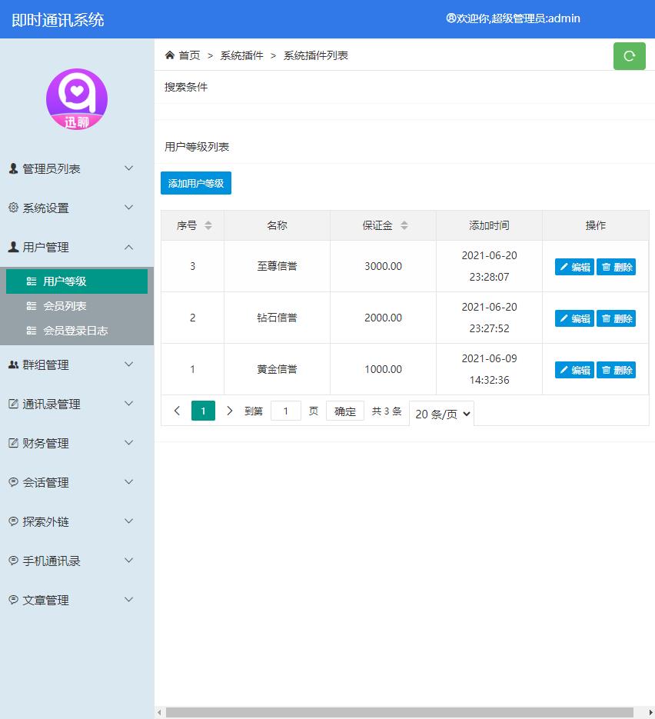Click the 名称 column header
The height and width of the screenshot is (719, 655).
(277, 225)
